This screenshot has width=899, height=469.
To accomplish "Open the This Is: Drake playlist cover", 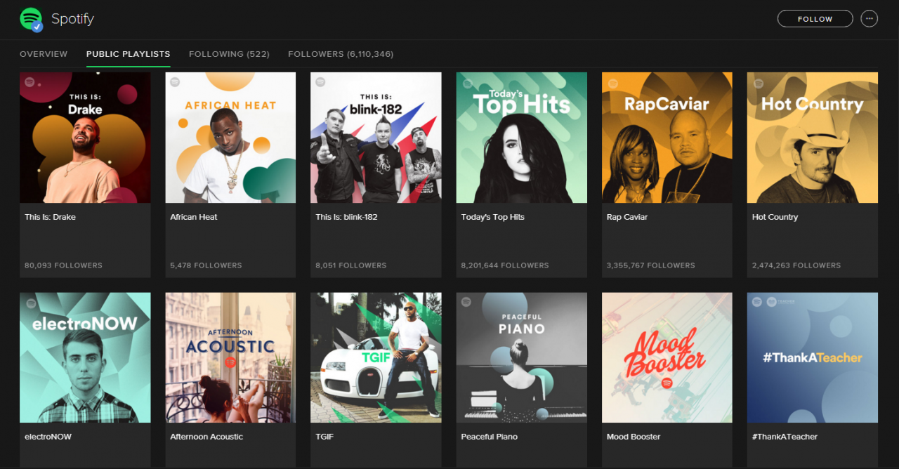I will 85,138.
